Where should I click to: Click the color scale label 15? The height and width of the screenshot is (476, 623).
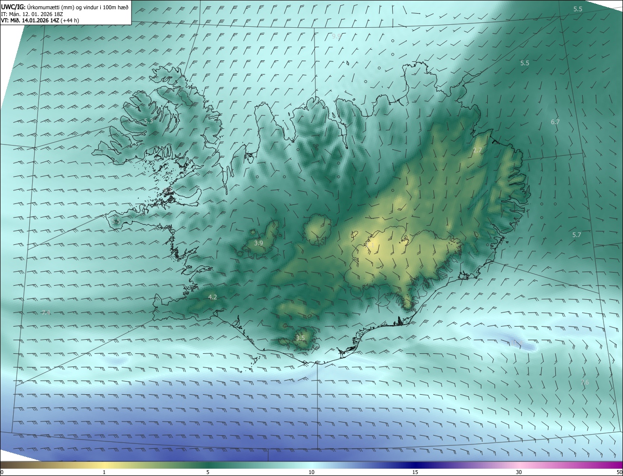[x=415, y=473]
